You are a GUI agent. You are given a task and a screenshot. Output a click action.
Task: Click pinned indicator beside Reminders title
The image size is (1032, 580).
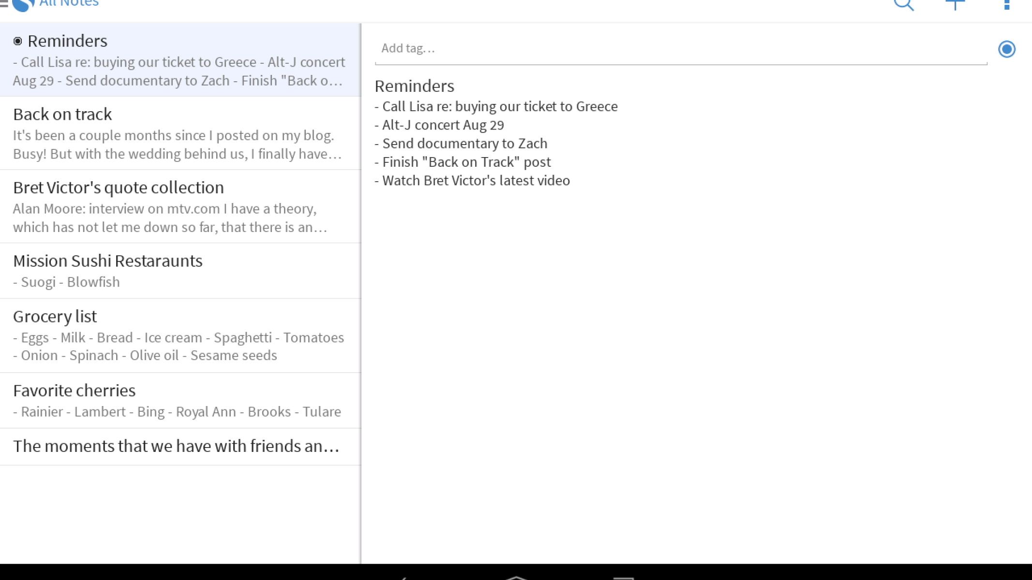18,41
